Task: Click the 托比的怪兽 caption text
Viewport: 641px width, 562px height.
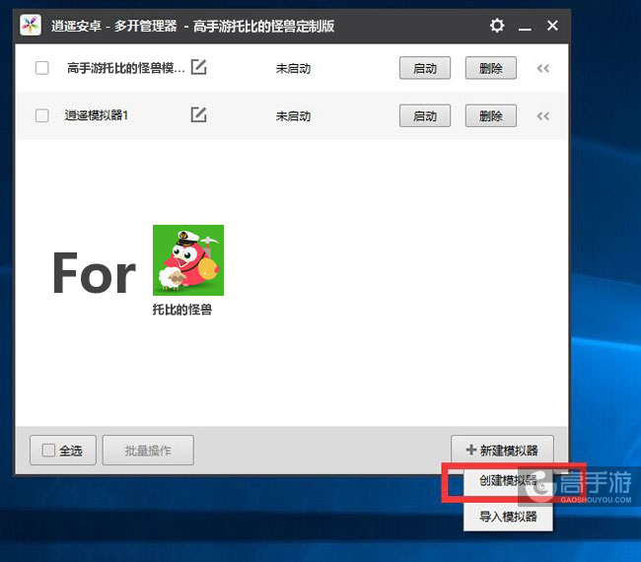Action: [182, 310]
